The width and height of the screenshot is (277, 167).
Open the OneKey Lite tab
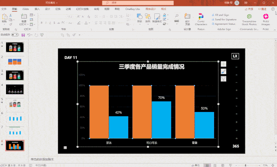(x=133, y=9)
